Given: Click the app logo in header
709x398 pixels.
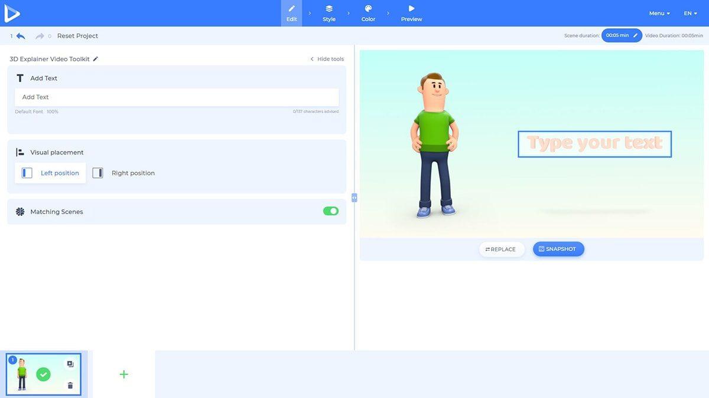Looking at the screenshot, I should 12,13.
